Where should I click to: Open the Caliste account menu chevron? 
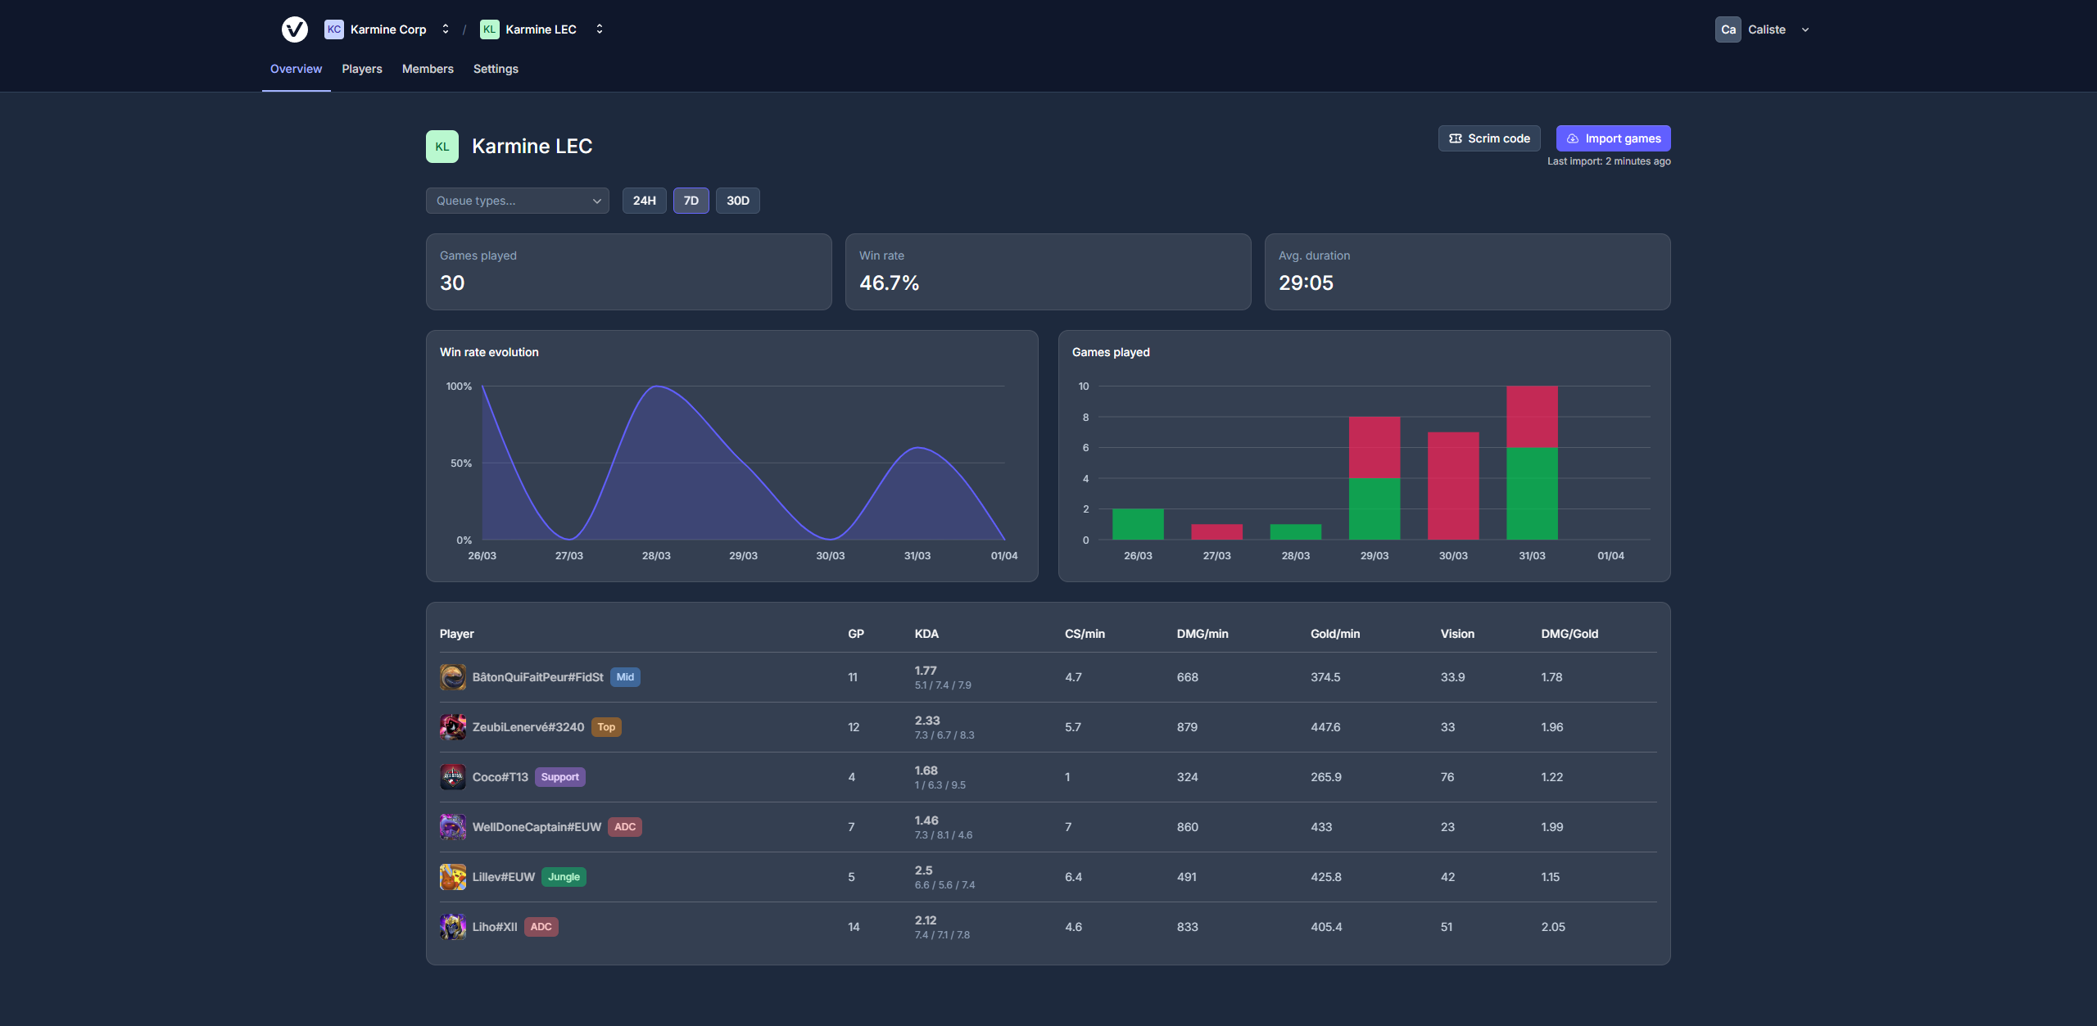[1805, 29]
